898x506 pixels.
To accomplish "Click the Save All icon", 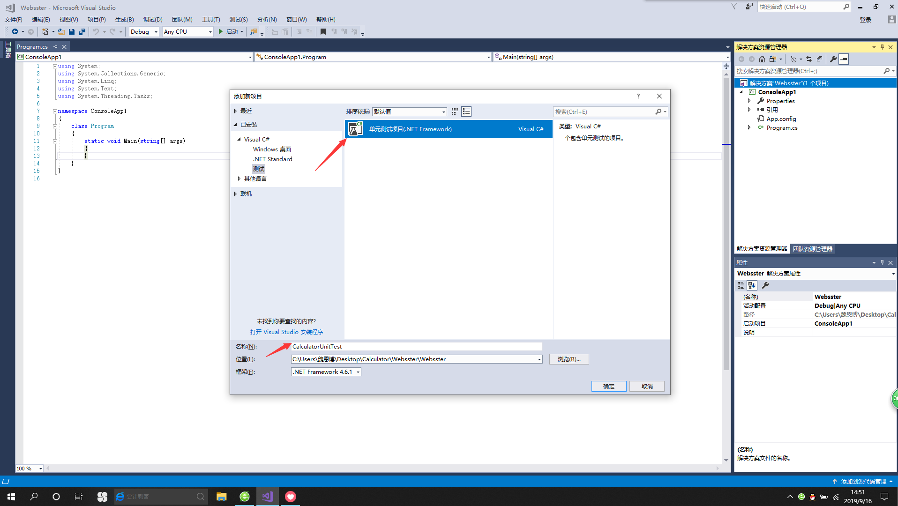I will click(82, 31).
